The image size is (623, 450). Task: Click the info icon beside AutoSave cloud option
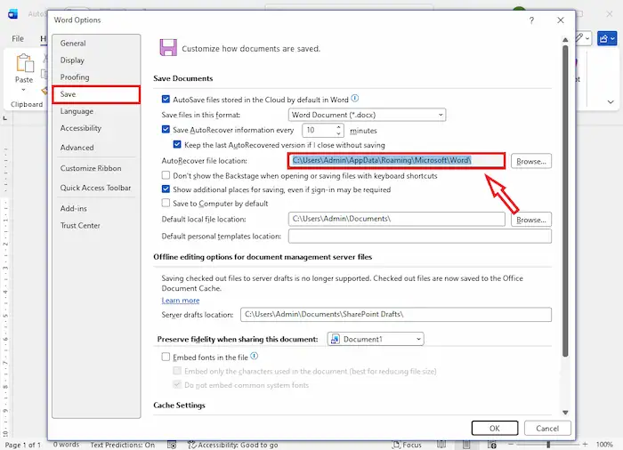[355, 99]
